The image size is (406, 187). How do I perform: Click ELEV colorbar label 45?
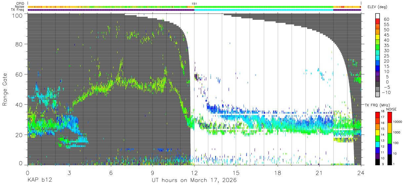pos(386,35)
